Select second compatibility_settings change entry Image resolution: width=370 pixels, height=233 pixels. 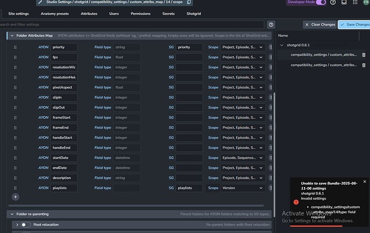(x=324, y=65)
